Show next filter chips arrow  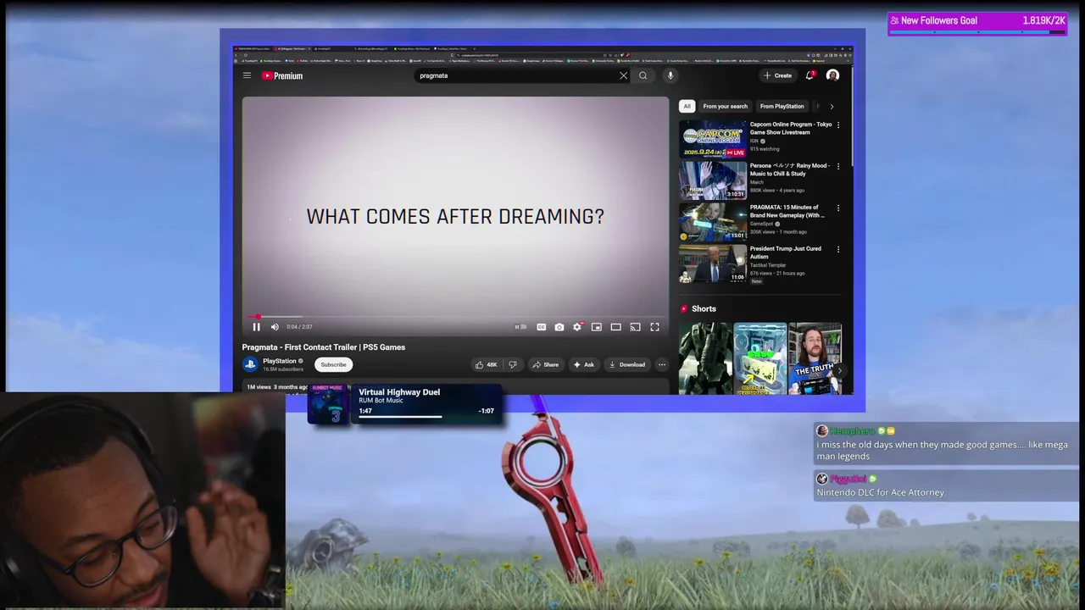832,106
